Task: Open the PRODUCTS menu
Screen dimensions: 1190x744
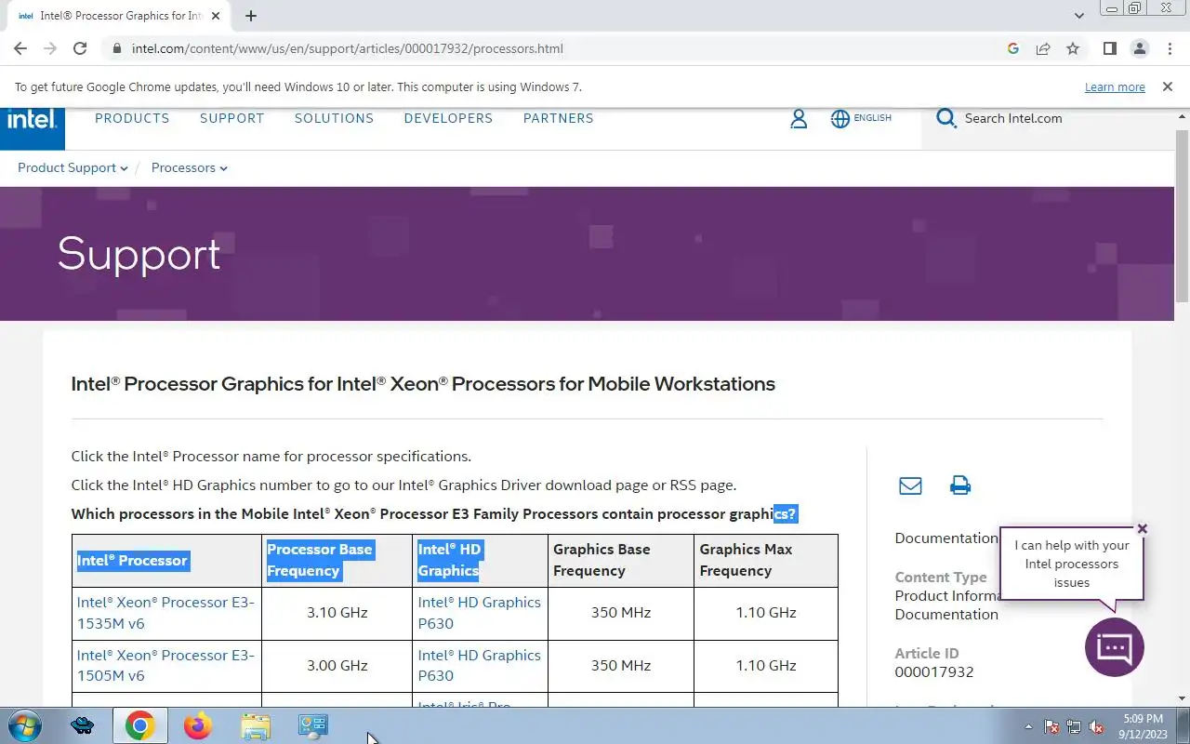Action: (132, 118)
